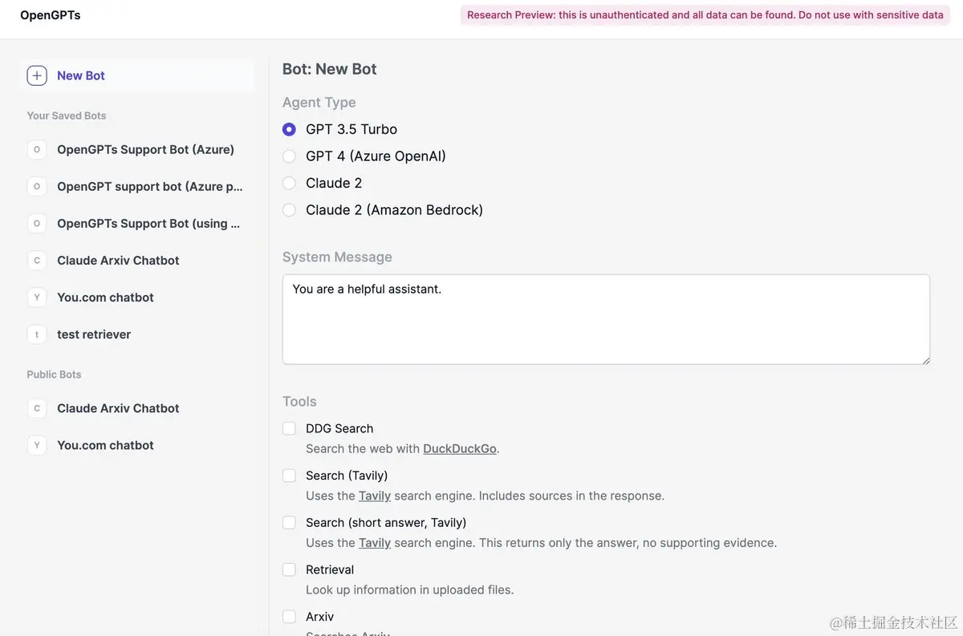Click the System Message textarea resize handle
The height and width of the screenshot is (636, 963).
[x=924, y=359]
